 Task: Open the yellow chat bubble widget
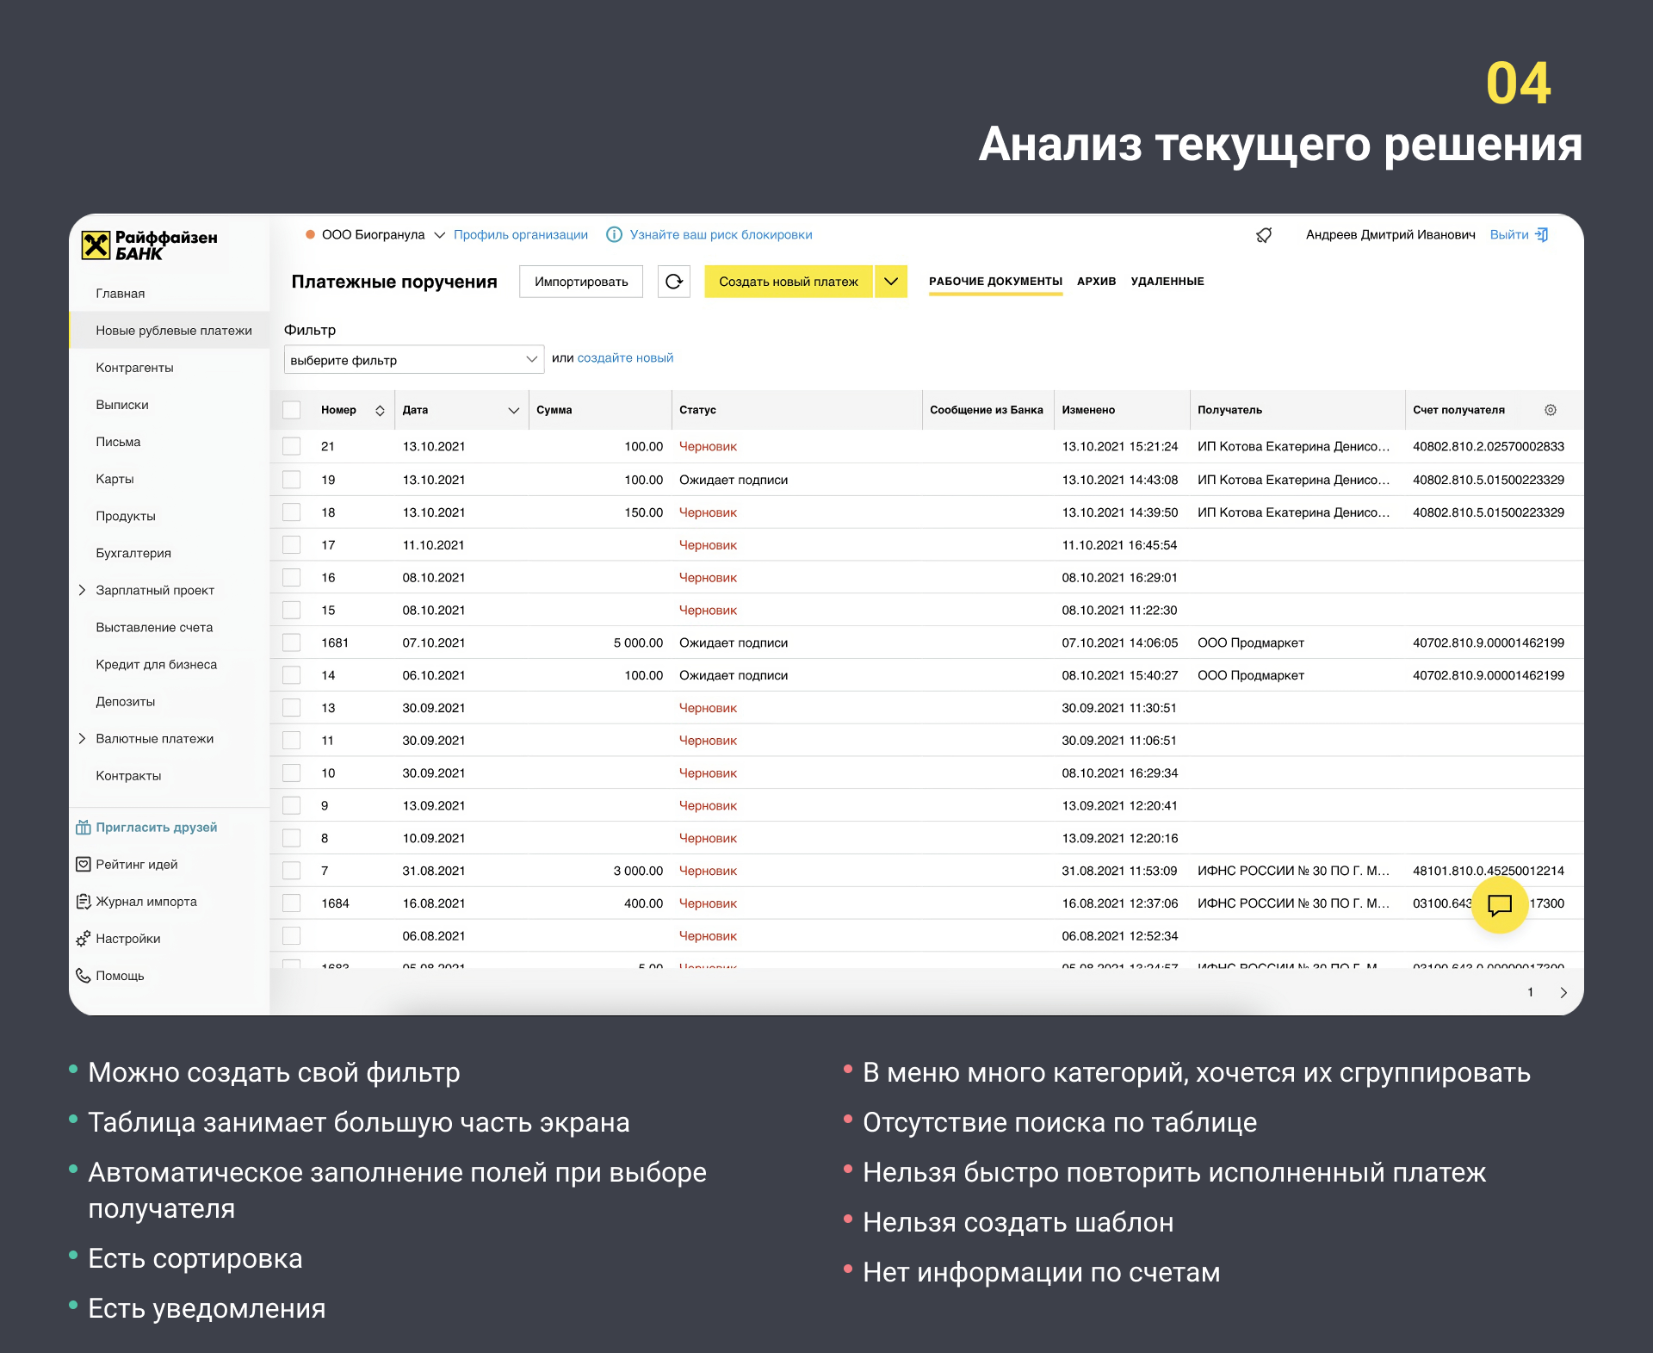click(x=1499, y=905)
